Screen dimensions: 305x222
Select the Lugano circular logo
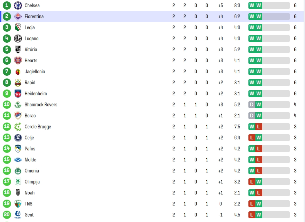18,39
